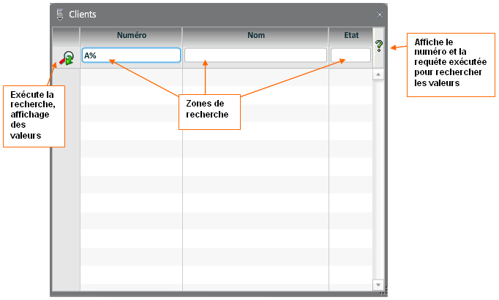Screen dimensions: 499x300
Task: Click the Etat column header
Action: (350, 35)
